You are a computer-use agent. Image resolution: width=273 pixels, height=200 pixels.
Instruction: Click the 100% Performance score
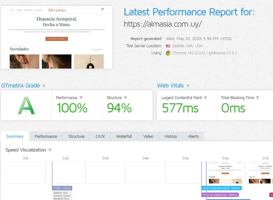(72, 108)
